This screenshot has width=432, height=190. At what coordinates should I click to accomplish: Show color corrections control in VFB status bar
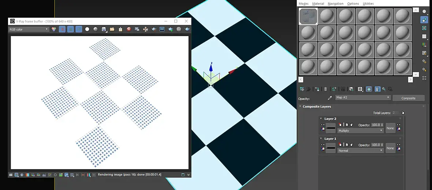point(11,175)
